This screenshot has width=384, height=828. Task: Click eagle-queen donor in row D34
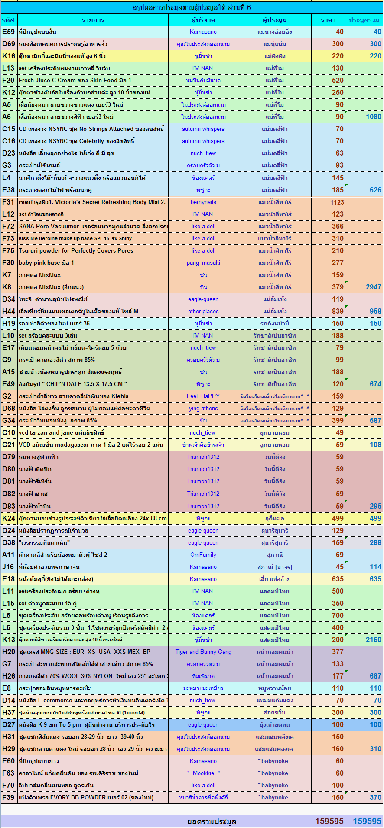(x=203, y=299)
